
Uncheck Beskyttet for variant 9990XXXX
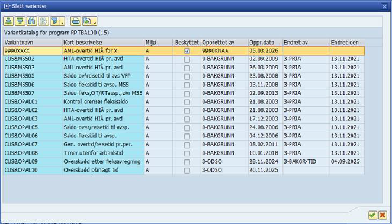tap(187, 51)
